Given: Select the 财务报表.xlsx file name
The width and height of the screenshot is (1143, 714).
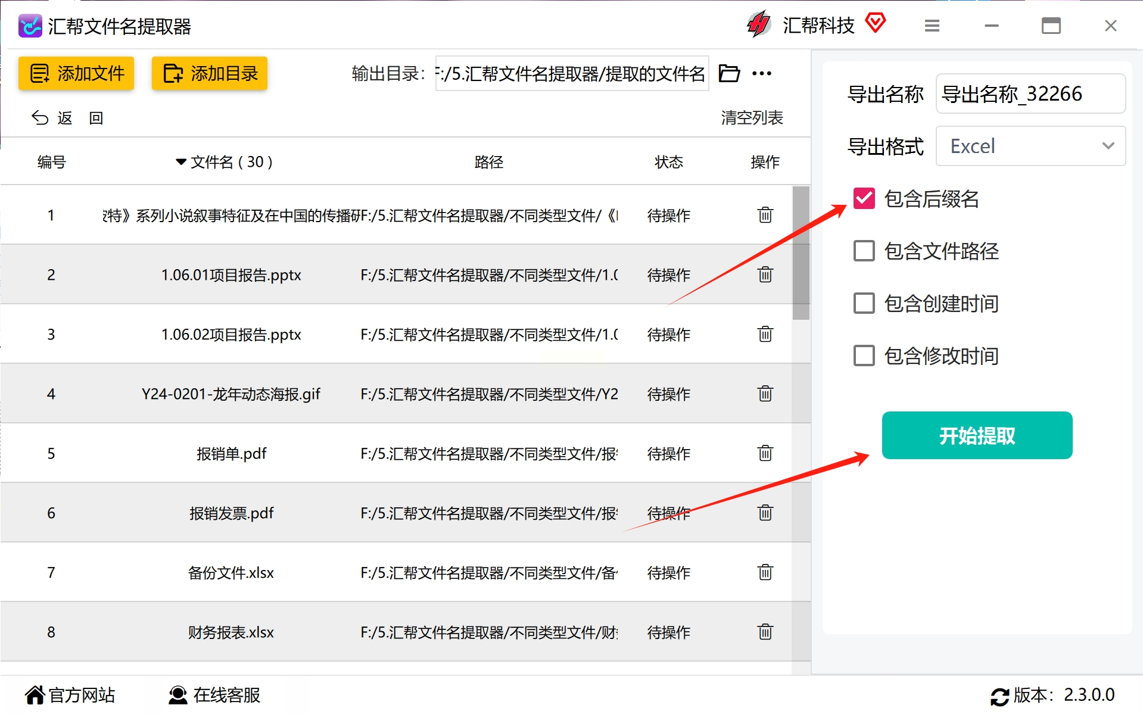Looking at the screenshot, I should click(231, 632).
